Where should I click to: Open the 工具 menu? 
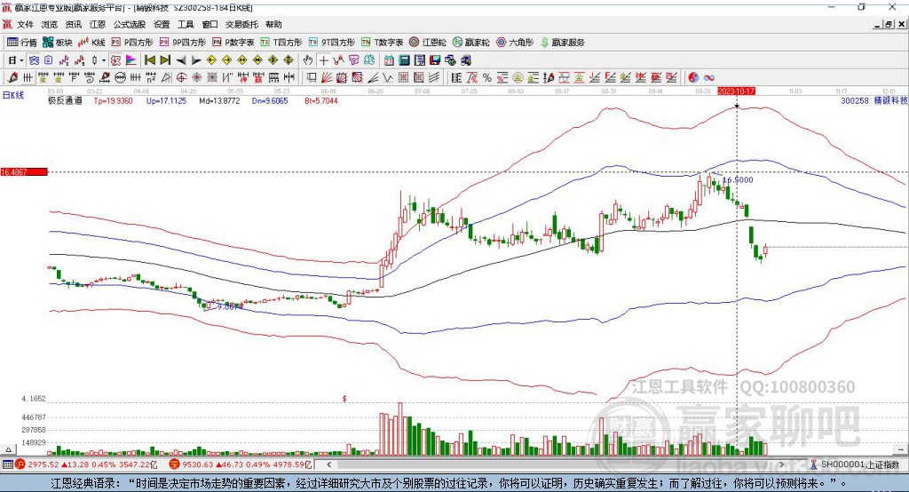coord(186,24)
